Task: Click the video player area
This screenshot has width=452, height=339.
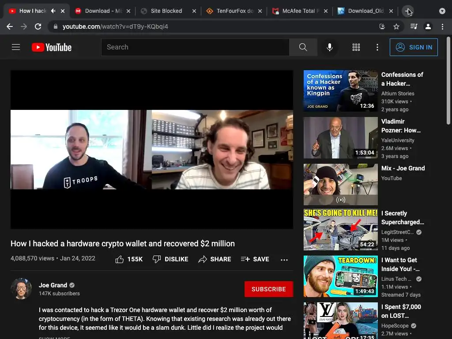Action: coord(152,149)
